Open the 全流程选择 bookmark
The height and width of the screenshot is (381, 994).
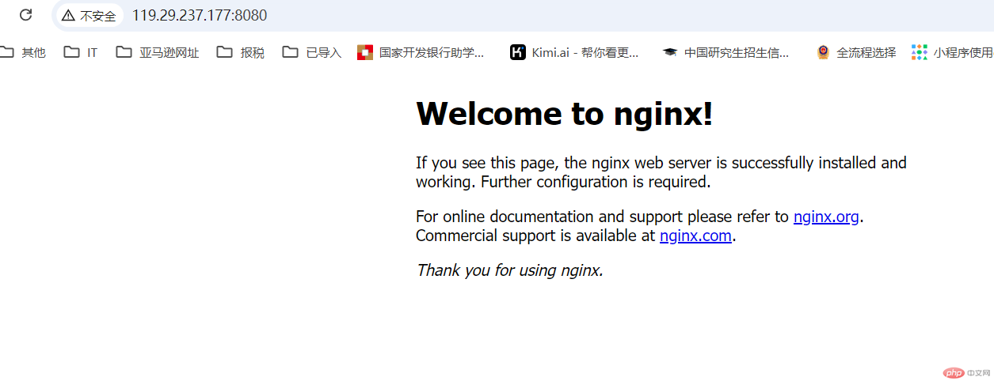(856, 52)
